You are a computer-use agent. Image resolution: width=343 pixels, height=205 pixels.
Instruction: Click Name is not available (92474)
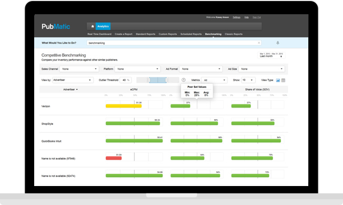coord(58,176)
